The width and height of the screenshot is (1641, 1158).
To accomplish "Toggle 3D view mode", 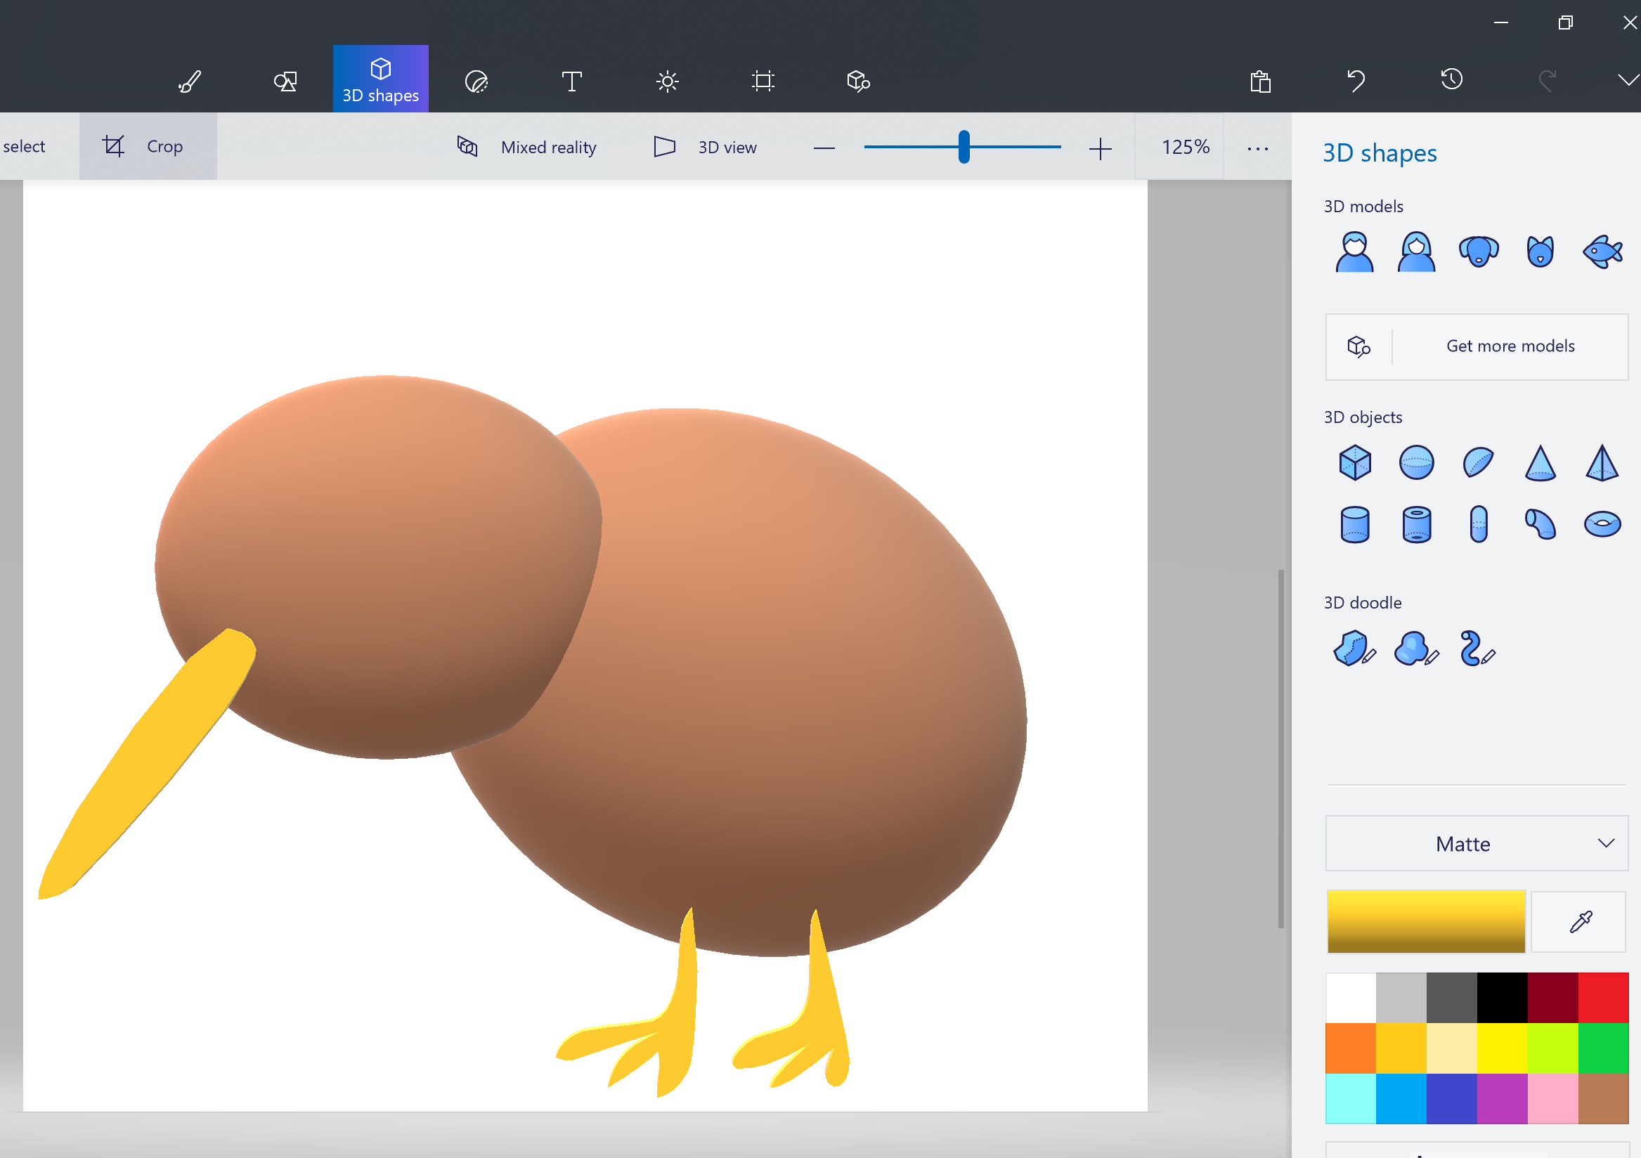I will tap(706, 148).
